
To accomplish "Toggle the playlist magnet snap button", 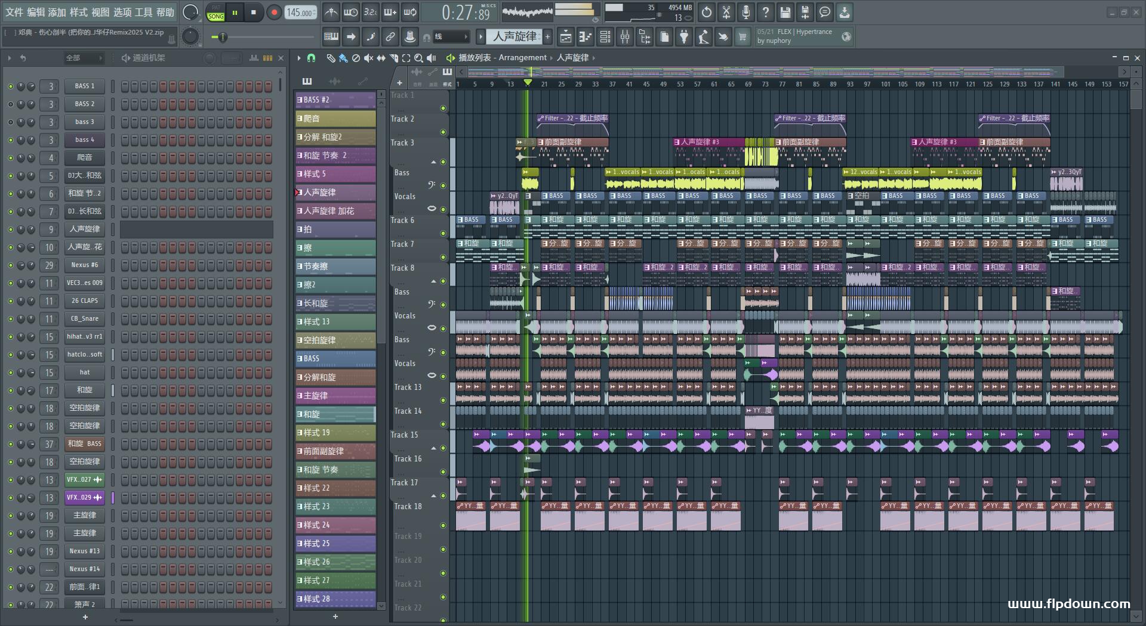I will pyautogui.click(x=311, y=58).
